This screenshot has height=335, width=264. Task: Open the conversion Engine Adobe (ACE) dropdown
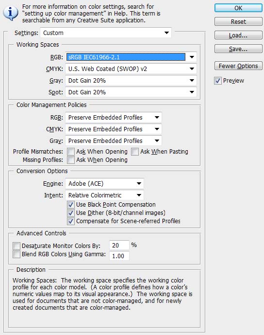coord(104,183)
